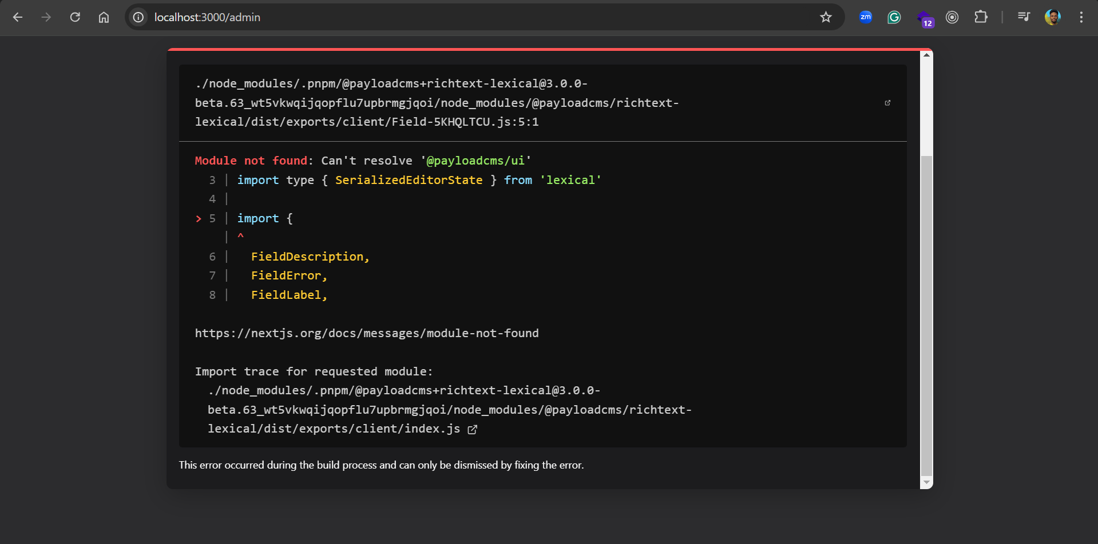Image resolution: width=1098 pixels, height=544 pixels.
Task: Go forward in browser history
Action: point(46,17)
